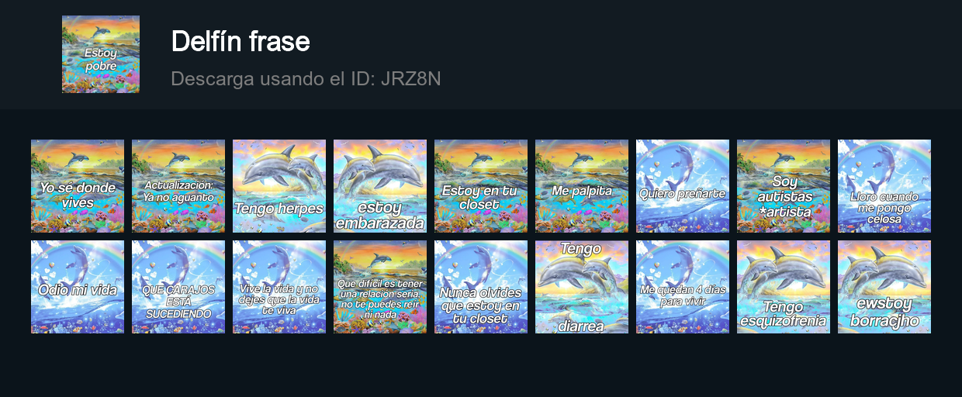
Task: Pick 'Me quedan 4 días para vivir' sticker
Action: (683, 287)
